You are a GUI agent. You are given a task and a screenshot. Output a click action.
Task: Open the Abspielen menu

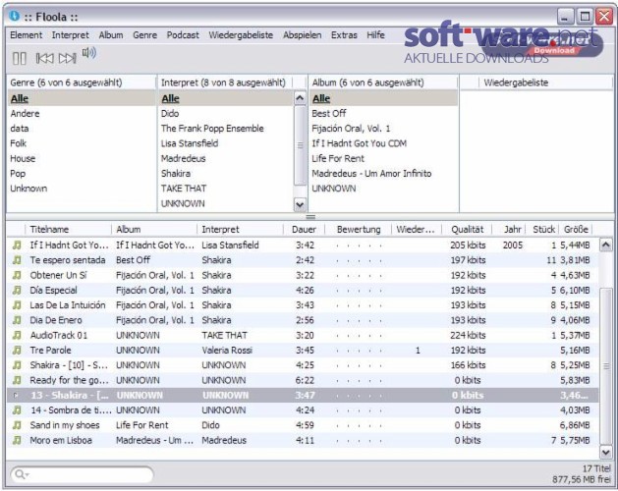[303, 35]
